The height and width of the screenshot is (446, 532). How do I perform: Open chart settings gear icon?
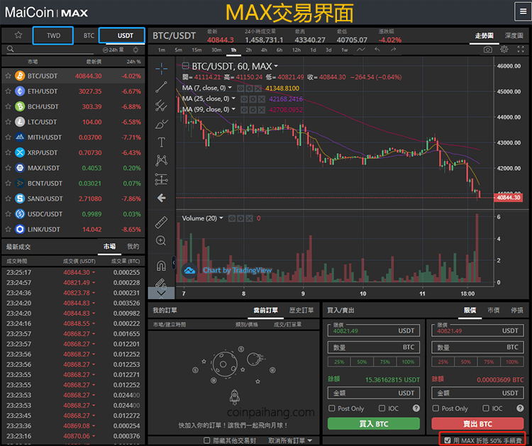click(x=504, y=50)
